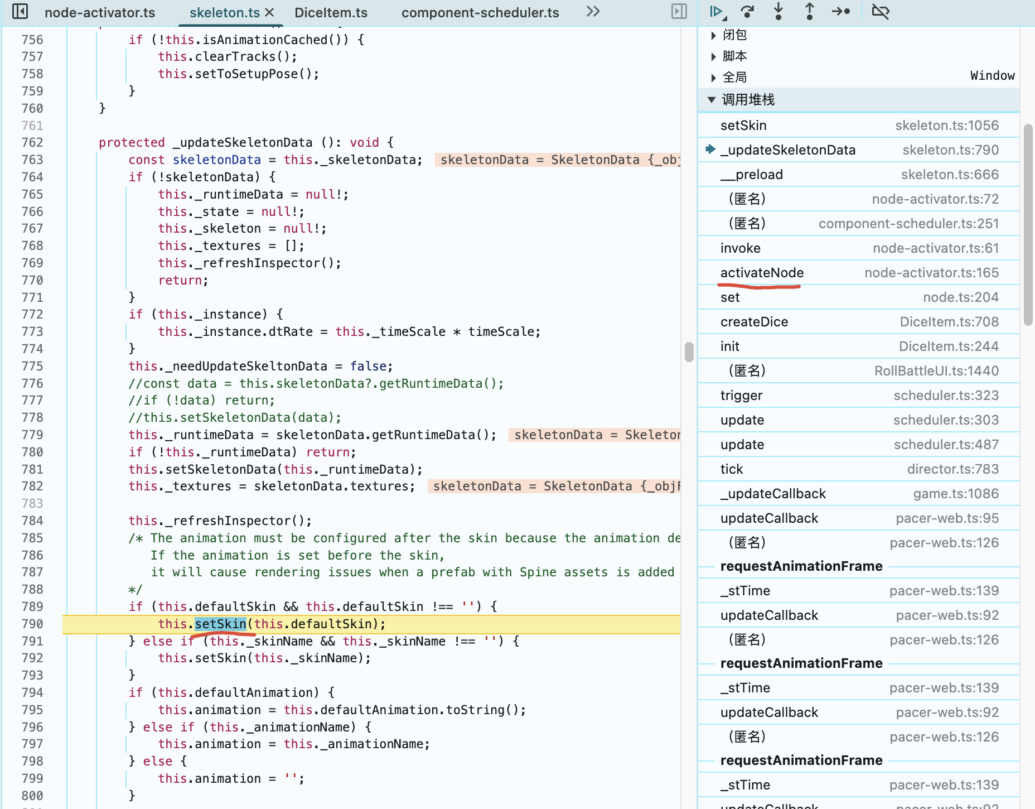Click the code editor vertical scrollbar thumb
Image resolution: width=1035 pixels, height=809 pixels.
click(x=689, y=352)
